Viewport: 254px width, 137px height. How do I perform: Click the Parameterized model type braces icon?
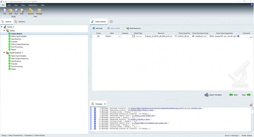click(134, 36)
